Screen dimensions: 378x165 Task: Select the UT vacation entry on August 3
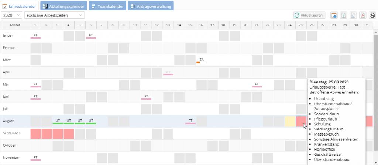tap(58, 121)
